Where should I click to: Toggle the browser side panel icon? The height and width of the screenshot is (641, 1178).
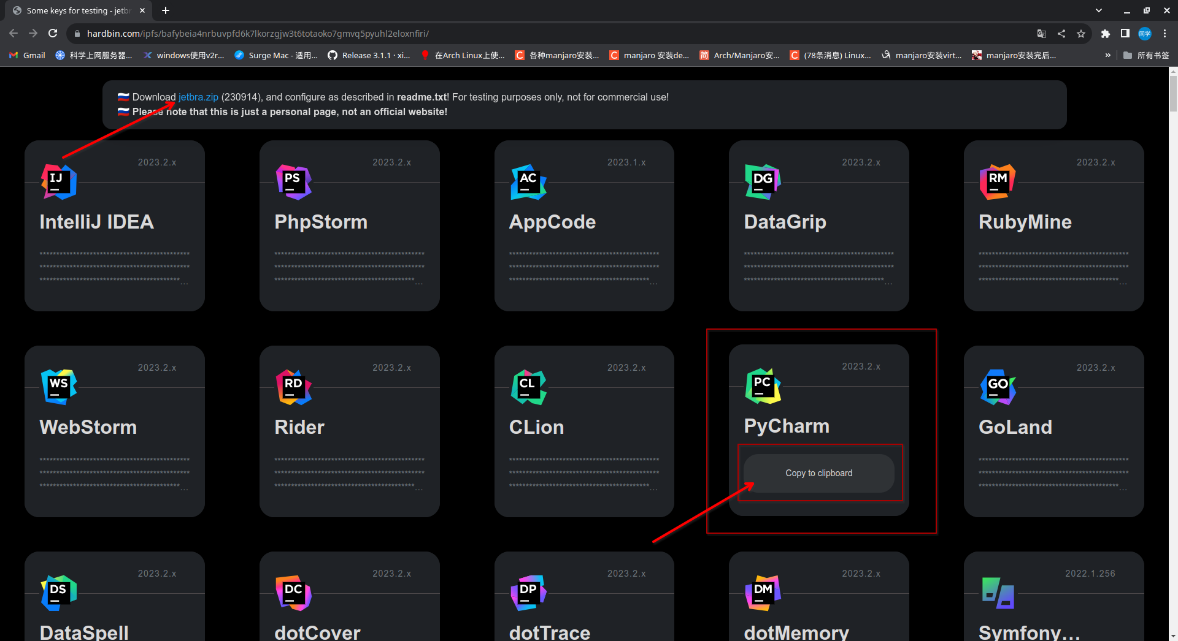tap(1125, 34)
